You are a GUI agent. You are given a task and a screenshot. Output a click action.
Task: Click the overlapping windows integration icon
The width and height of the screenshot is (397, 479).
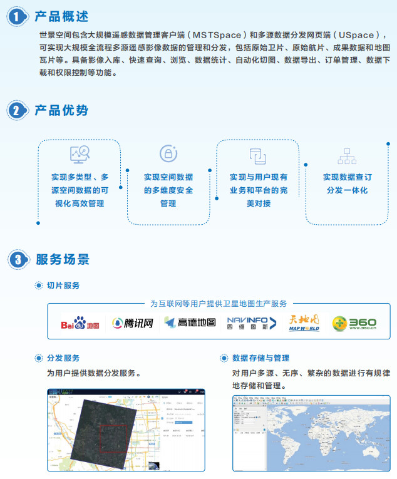pyautogui.click(x=258, y=155)
